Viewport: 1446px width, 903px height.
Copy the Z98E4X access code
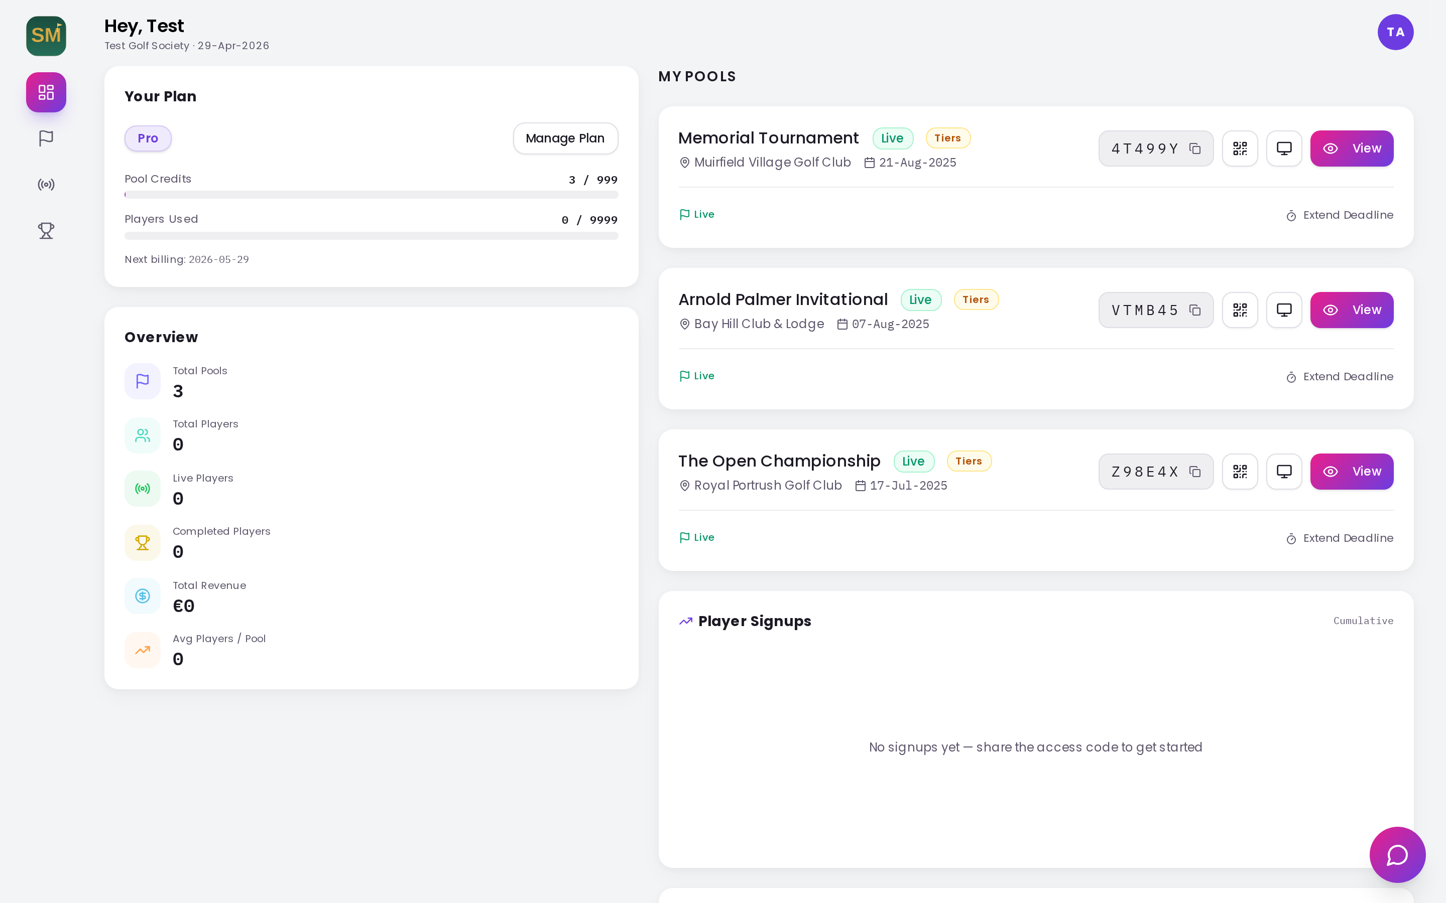point(1195,472)
